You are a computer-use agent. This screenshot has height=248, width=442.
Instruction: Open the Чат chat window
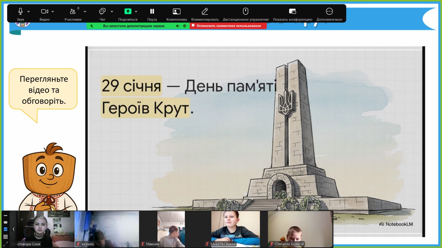tap(102, 12)
